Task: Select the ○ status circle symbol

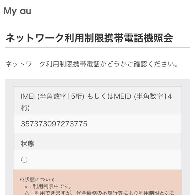Action: [24, 160]
